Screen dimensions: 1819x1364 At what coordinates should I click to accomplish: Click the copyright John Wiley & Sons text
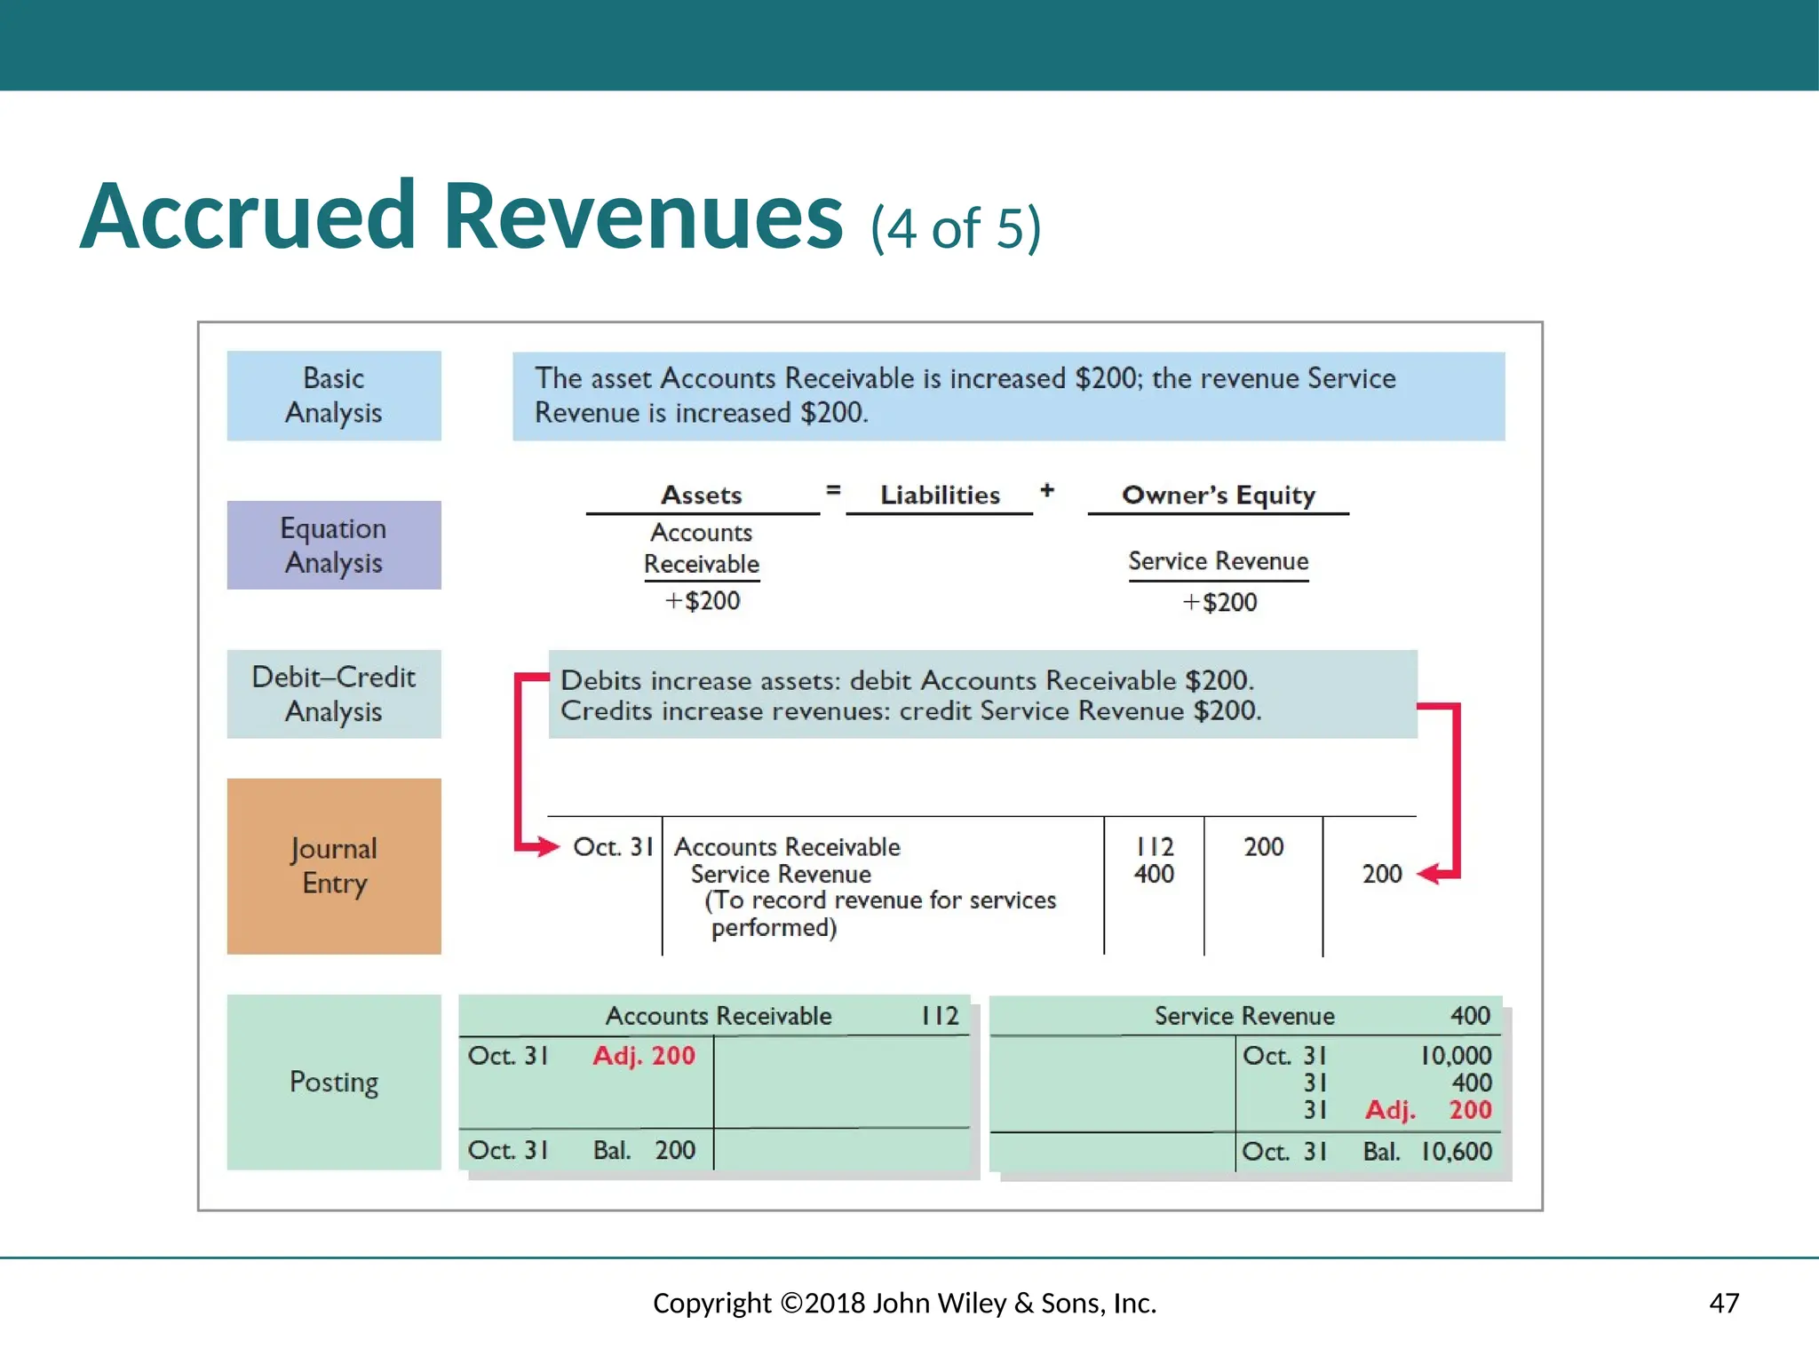904,1303
